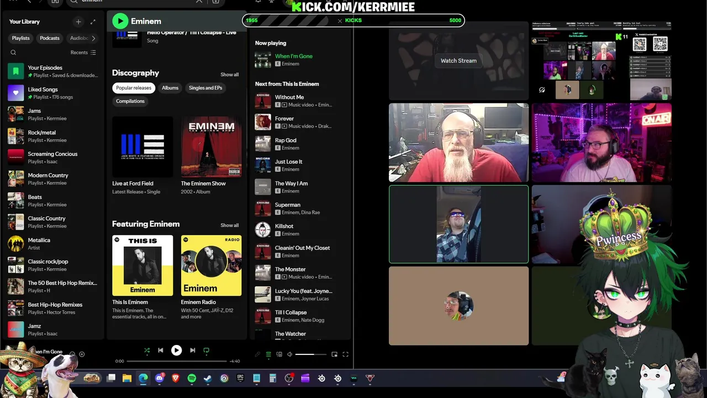707x398 pixels.
Task: Open the Metallica artist in library
Action: click(x=54, y=244)
